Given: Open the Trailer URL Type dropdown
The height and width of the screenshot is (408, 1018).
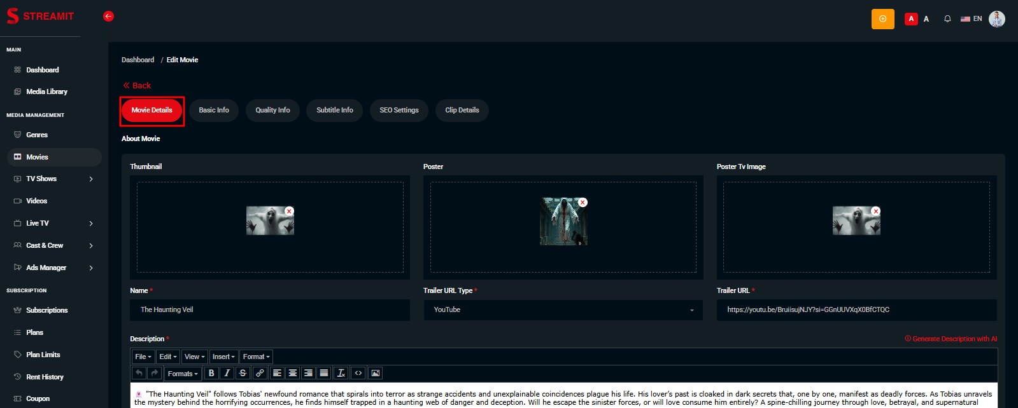Looking at the screenshot, I should [x=563, y=310].
